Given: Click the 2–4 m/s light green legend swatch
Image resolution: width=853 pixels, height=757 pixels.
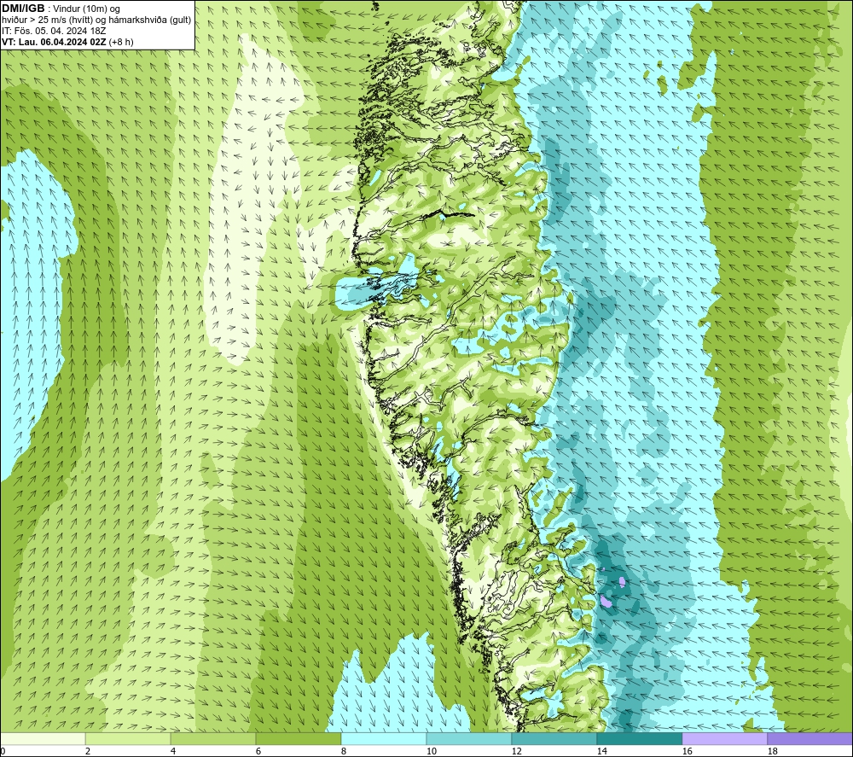Looking at the screenshot, I should (128, 739).
